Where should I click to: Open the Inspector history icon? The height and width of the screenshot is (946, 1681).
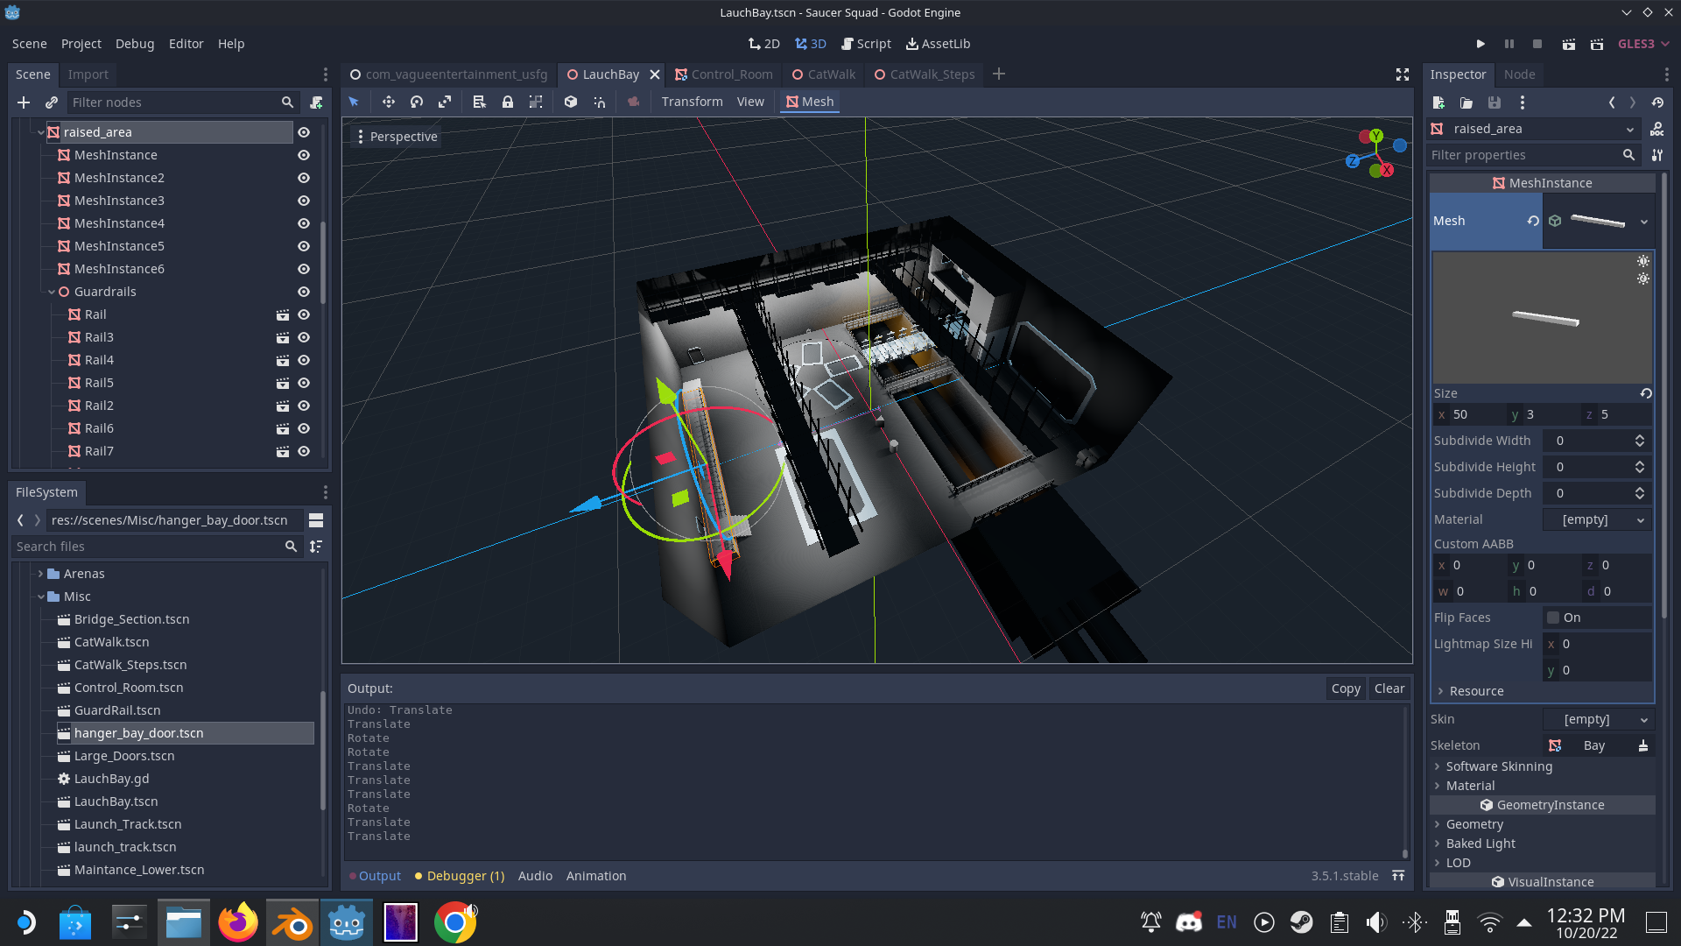coord(1657,102)
